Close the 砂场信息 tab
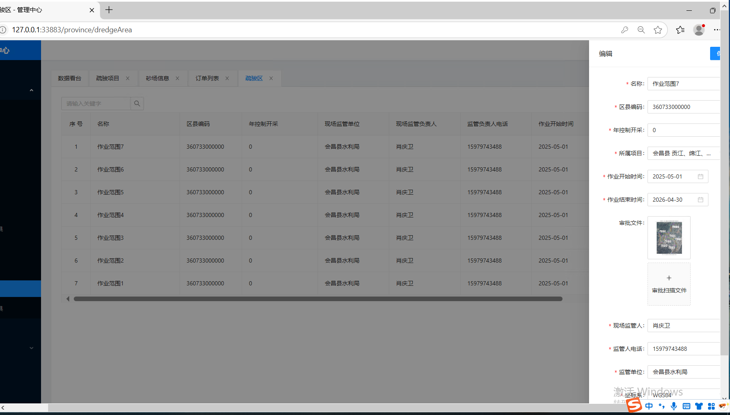 click(177, 78)
